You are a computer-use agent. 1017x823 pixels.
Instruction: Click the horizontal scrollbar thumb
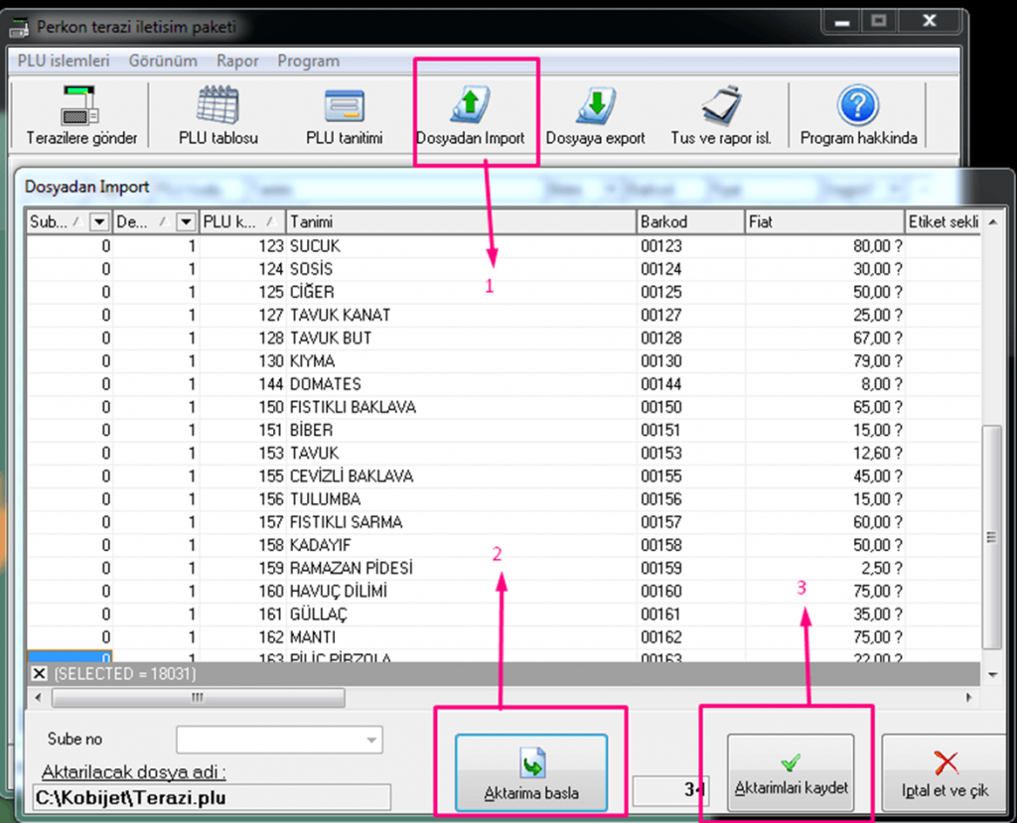tap(198, 698)
